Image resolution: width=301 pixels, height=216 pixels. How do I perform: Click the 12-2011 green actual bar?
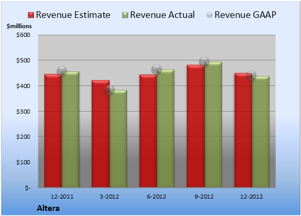[71, 129]
